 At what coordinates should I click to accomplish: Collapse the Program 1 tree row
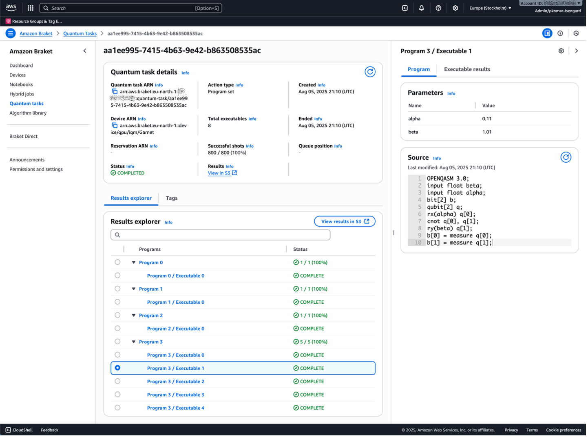point(133,289)
